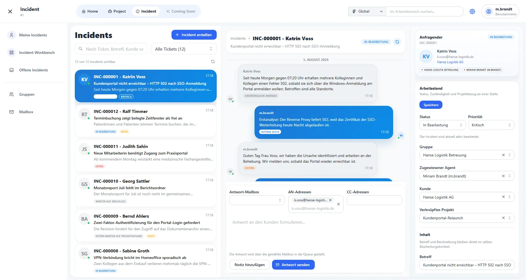Select the Incident tab
Image resolution: width=526 pixels, height=280 pixels.
click(x=146, y=11)
